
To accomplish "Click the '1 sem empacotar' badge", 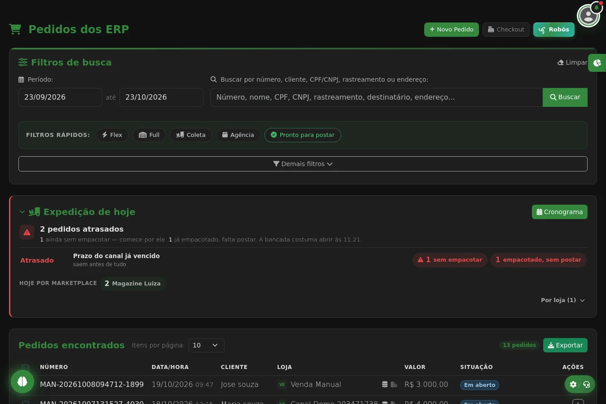I will coord(450,260).
